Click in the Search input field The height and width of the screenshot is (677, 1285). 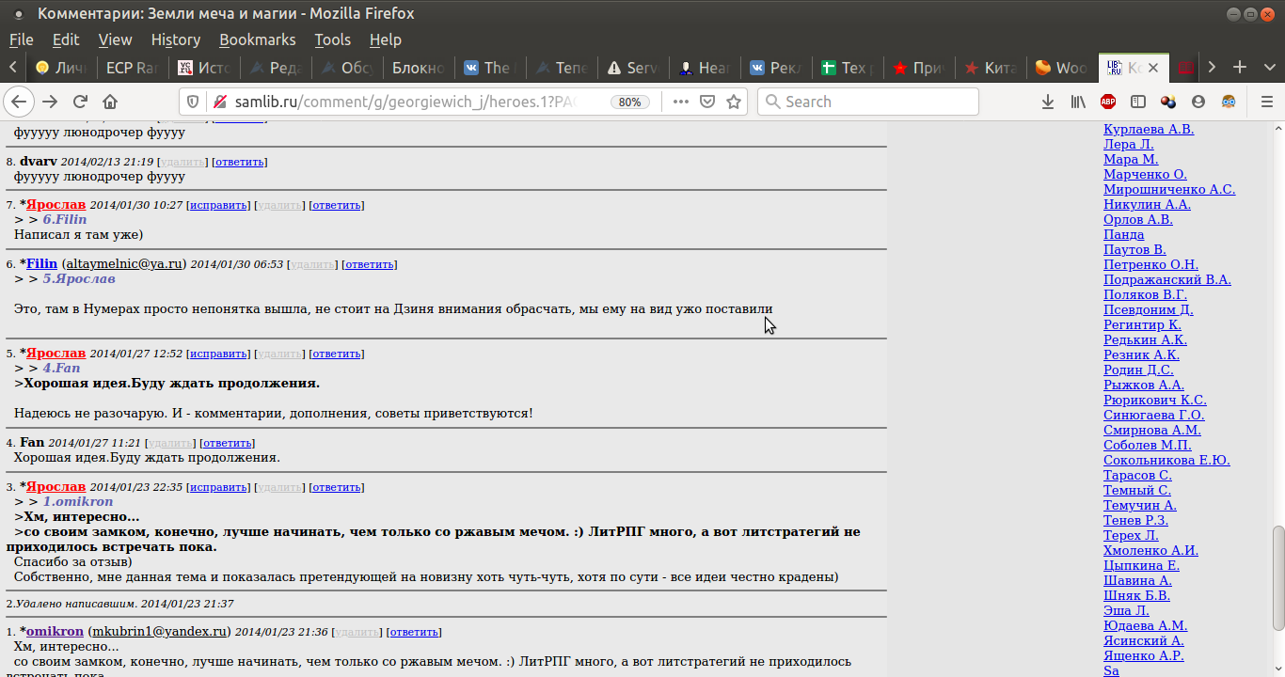(x=875, y=102)
